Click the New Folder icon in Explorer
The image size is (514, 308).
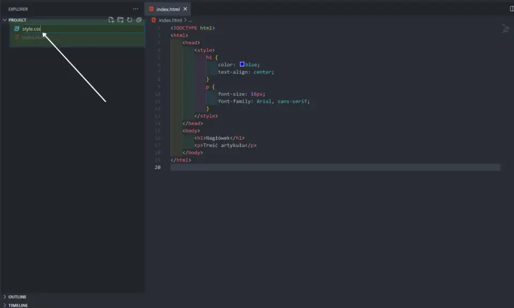120,20
